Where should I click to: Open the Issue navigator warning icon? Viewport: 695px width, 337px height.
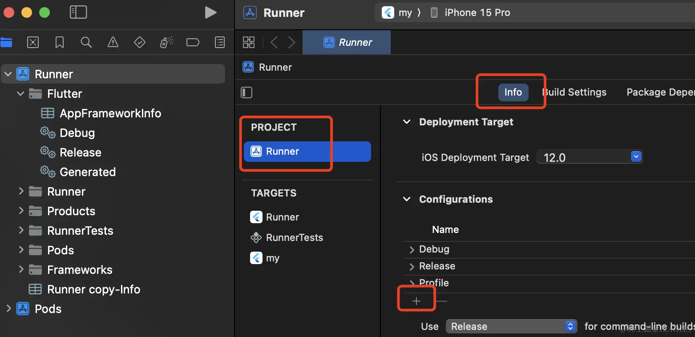[x=113, y=42]
